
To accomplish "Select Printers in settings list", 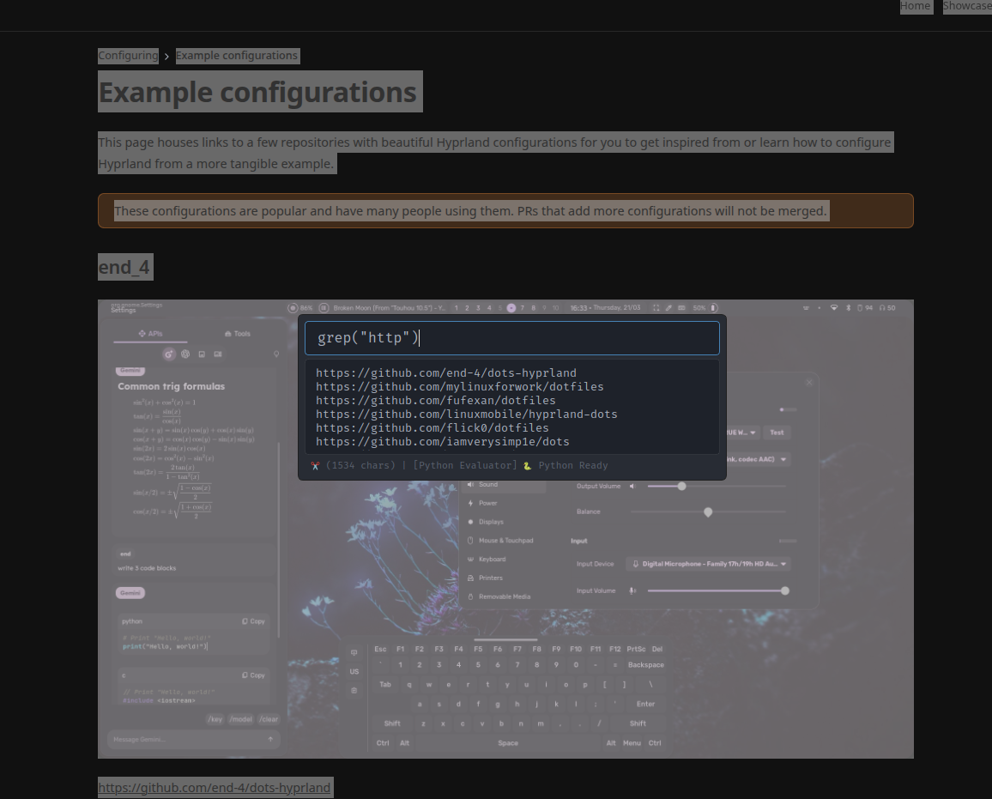I will click(505, 578).
